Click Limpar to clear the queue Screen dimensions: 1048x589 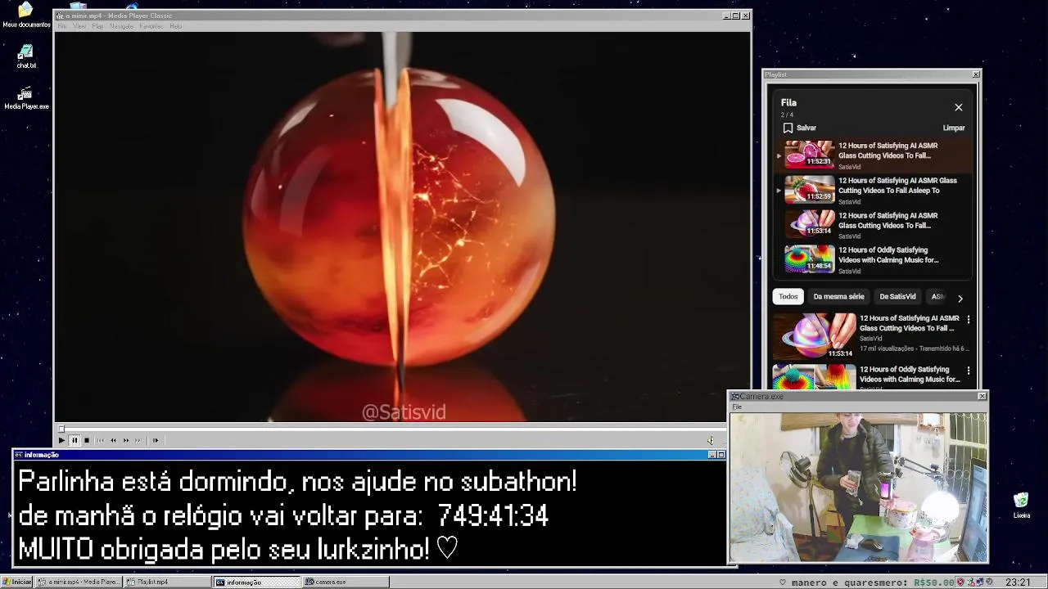[x=954, y=128]
